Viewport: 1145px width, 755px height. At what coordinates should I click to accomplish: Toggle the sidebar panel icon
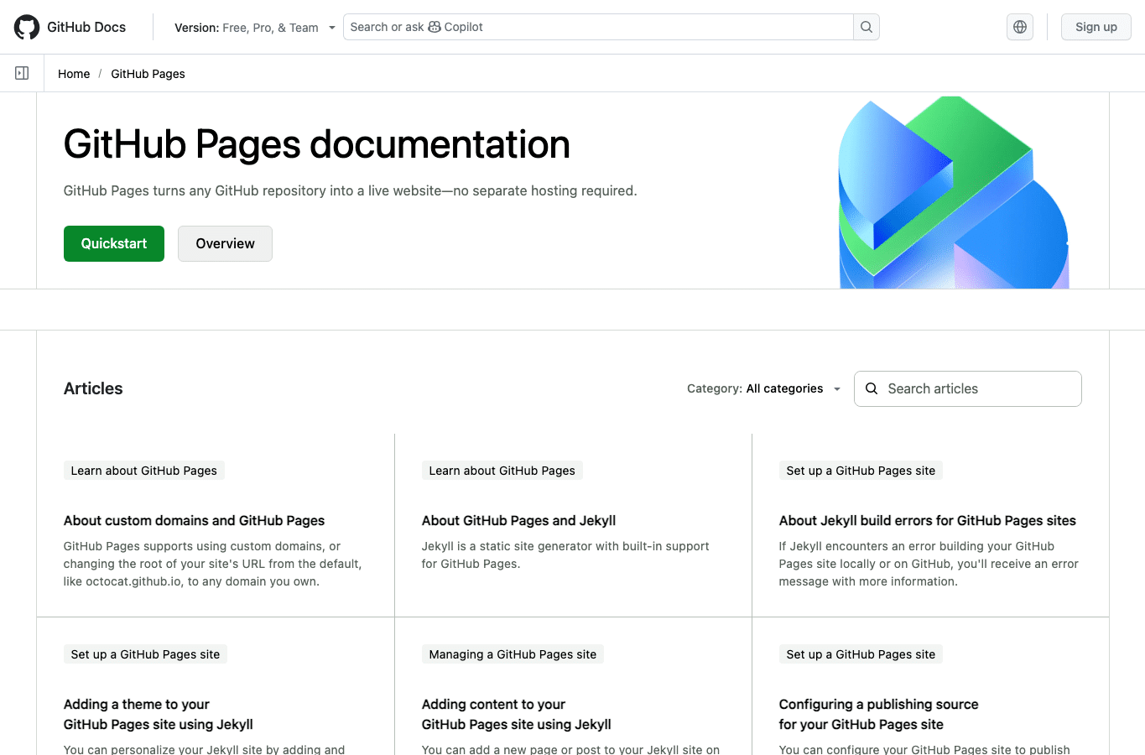click(x=22, y=73)
